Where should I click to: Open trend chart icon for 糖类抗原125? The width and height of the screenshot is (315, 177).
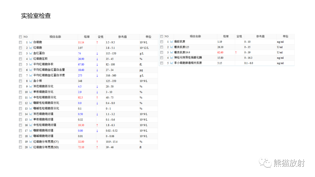[x=172, y=47]
